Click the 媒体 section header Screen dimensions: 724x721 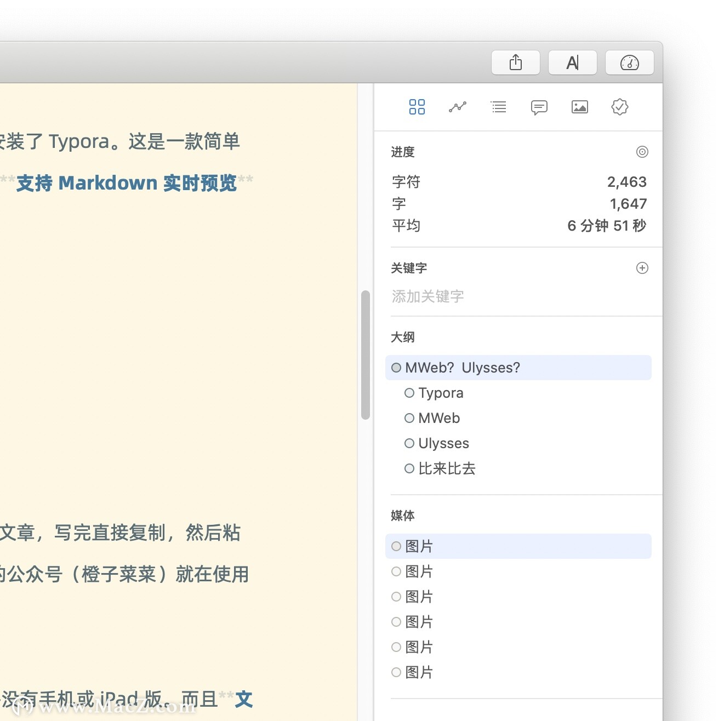tap(403, 516)
